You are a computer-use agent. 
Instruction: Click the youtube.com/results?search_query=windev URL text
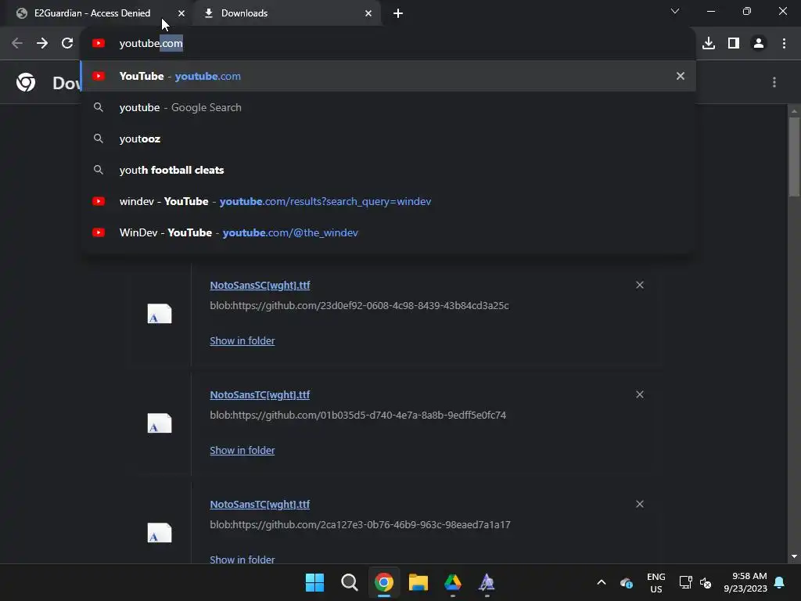pyautogui.click(x=325, y=201)
